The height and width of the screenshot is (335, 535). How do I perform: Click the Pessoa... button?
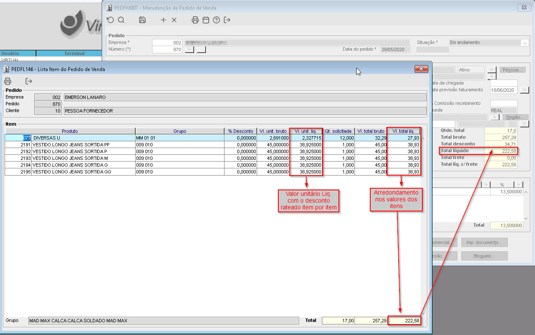(513, 70)
